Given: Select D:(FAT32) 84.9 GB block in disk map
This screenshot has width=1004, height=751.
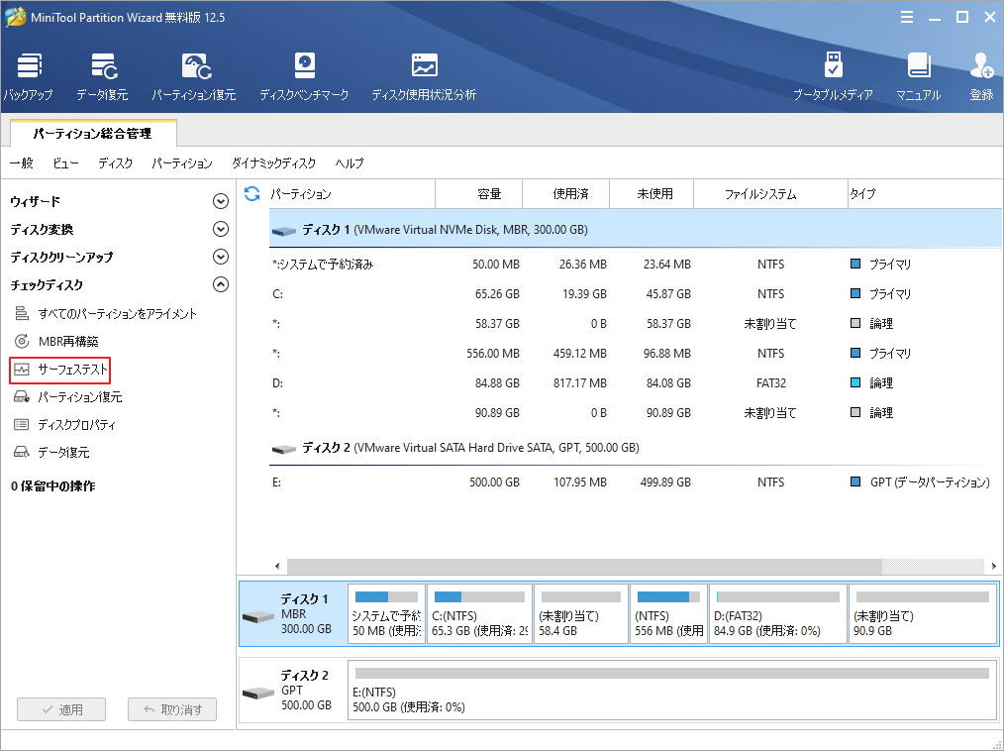Looking at the screenshot, I should [x=778, y=614].
